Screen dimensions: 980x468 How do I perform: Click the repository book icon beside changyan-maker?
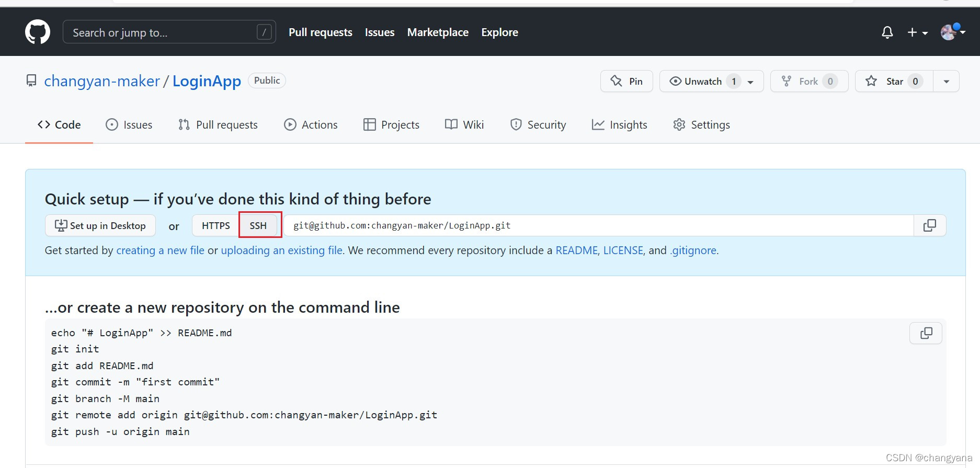point(31,81)
